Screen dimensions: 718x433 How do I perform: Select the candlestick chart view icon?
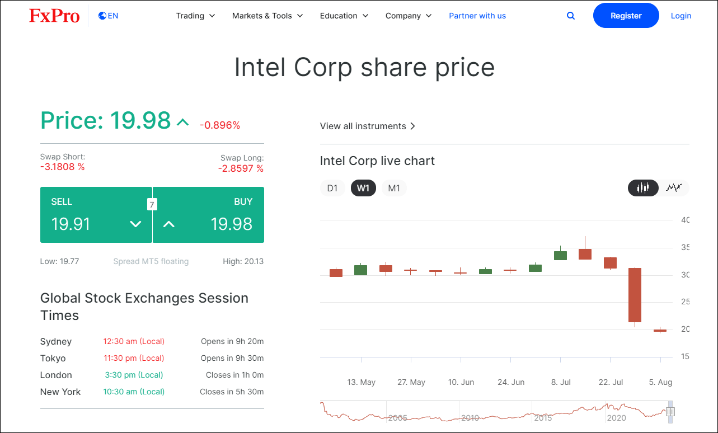click(643, 188)
